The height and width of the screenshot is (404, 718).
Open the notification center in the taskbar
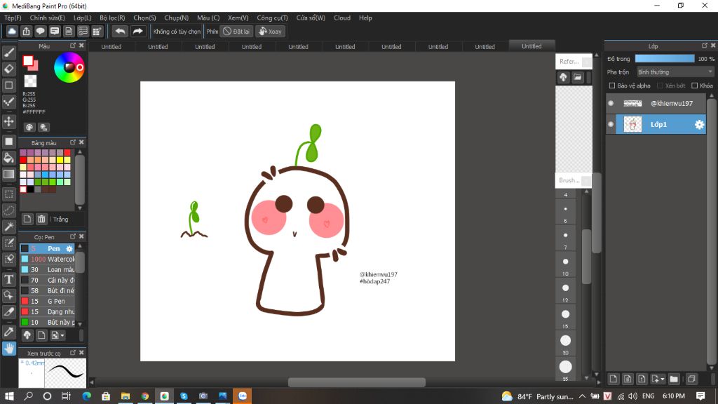coord(700,396)
